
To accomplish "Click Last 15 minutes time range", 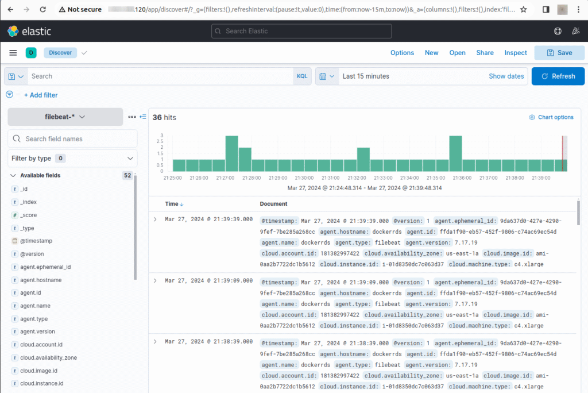I will tap(366, 76).
